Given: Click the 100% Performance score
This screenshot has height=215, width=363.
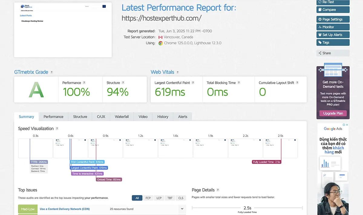Looking at the screenshot, I should (76, 92).
